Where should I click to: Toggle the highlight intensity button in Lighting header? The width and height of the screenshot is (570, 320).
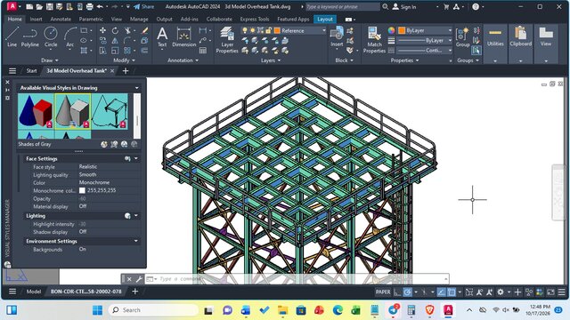127,216
